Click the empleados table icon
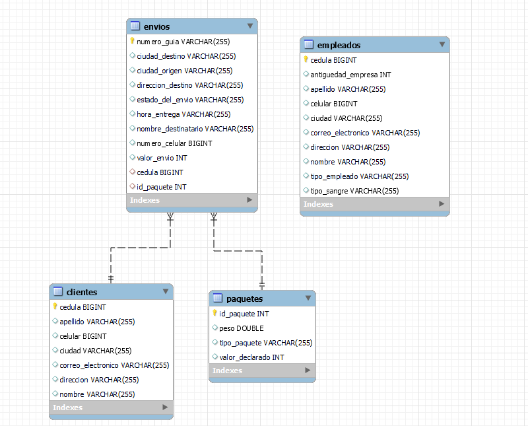 pos(309,45)
